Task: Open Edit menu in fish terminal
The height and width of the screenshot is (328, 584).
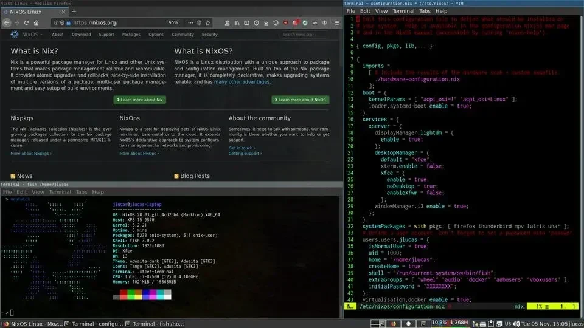Action: 22,192
